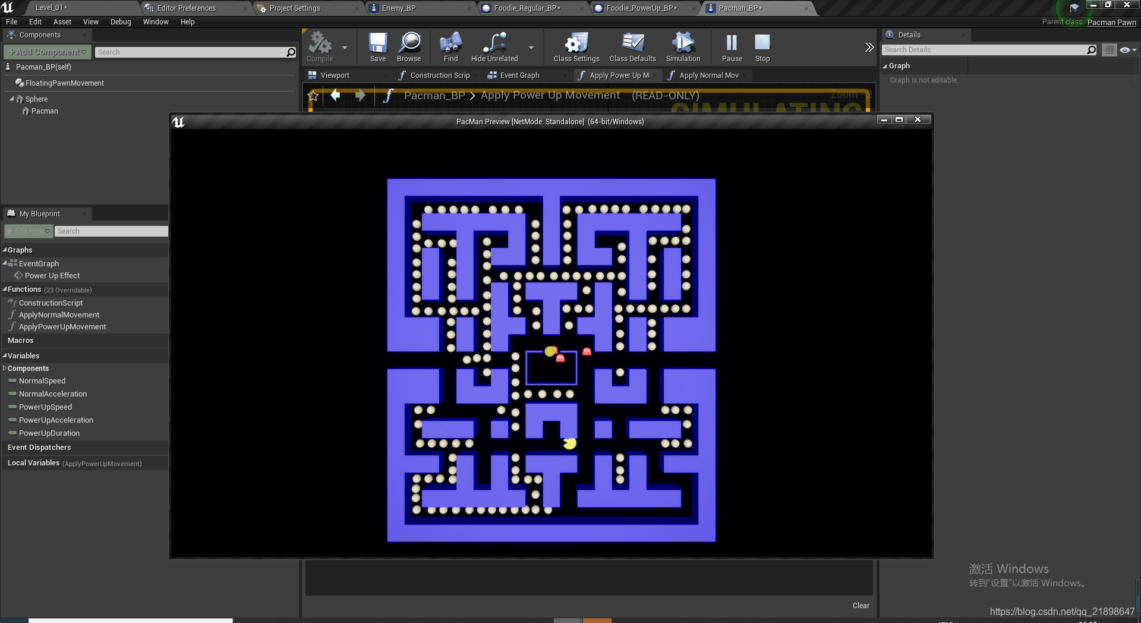Viewport: 1141px width, 623px height.
Task: Collapse the Sphere component tree
Action: 11,99
